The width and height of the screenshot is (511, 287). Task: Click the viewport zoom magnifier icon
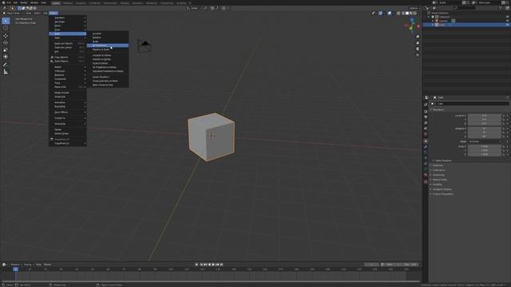418,37
